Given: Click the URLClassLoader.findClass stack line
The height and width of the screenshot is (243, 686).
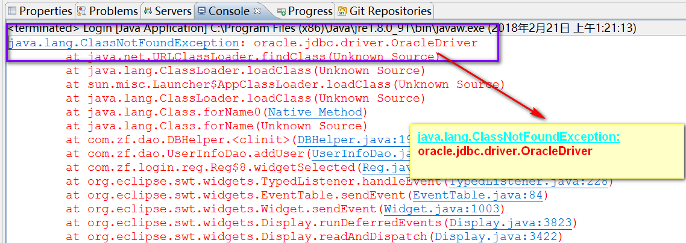Looking at the screenshot, I should tap(253, 57).
